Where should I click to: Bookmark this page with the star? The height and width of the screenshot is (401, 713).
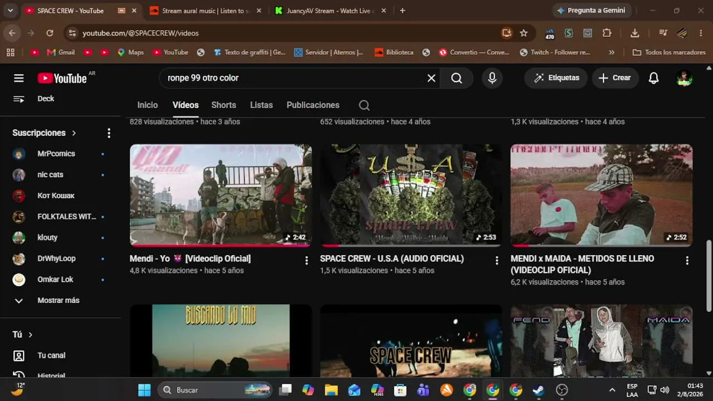tap(524, 33)
